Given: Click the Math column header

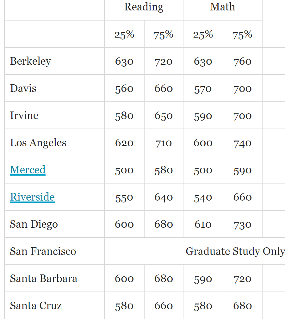Looking at the screenshot, I should tap(222, 7).
